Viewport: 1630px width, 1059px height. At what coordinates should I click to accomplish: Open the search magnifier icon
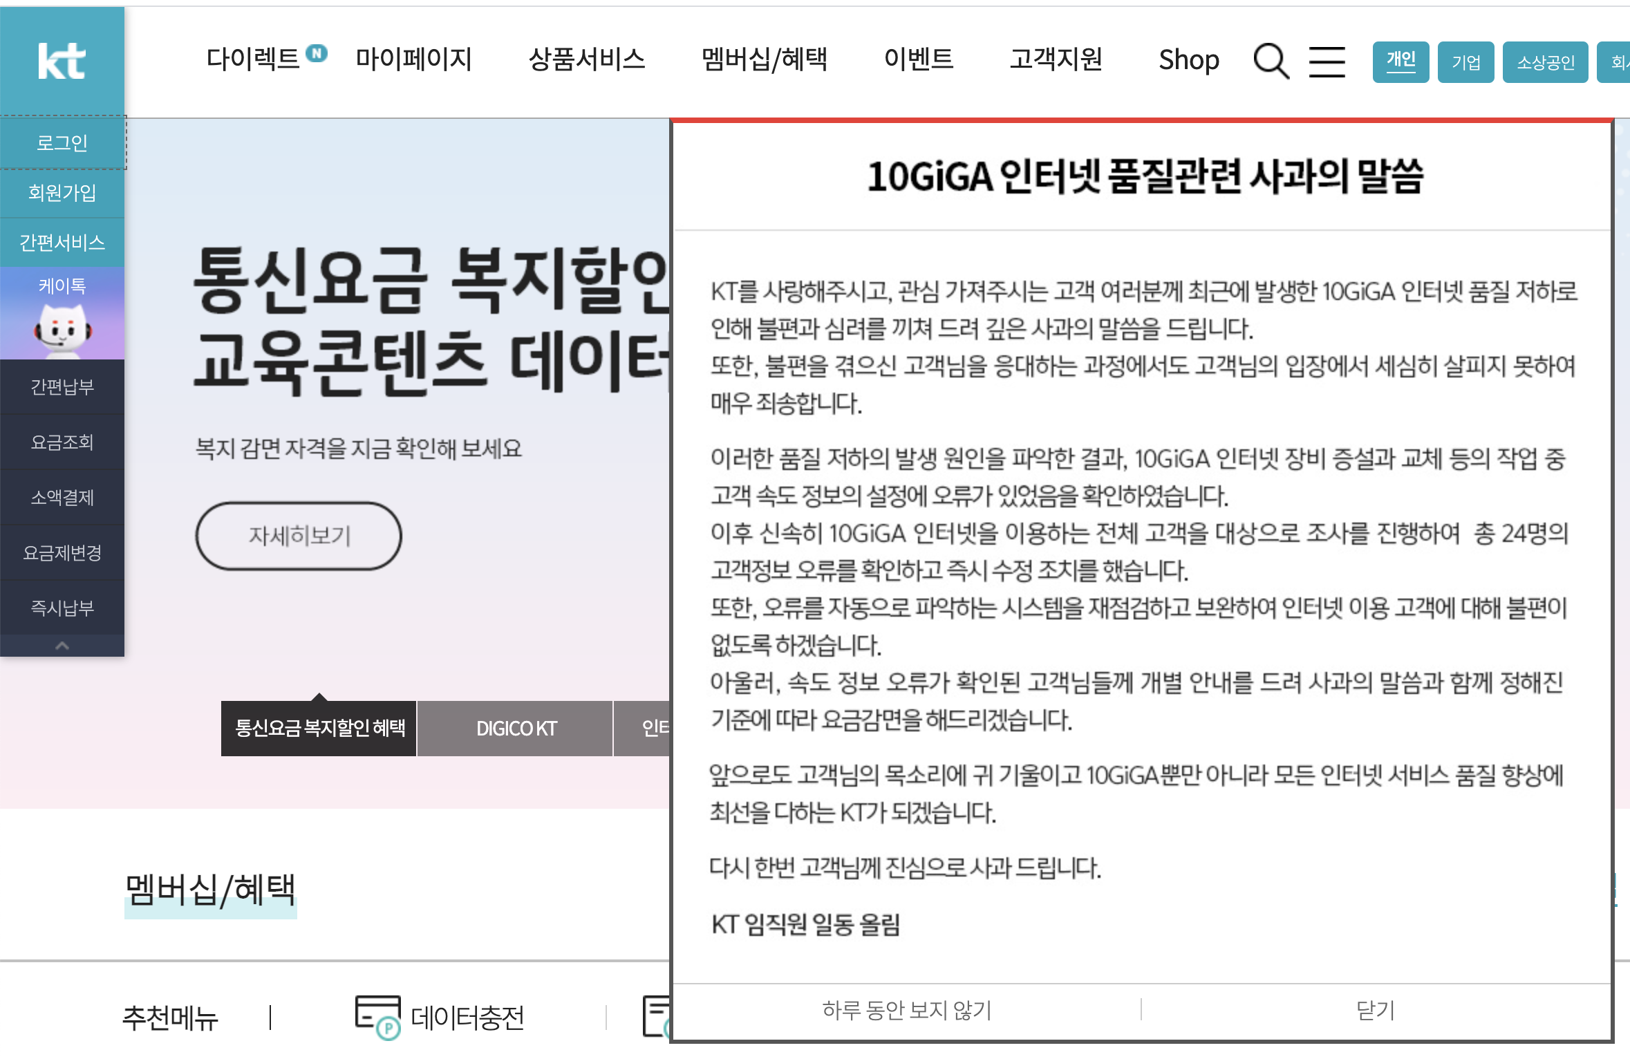tap(1271, 61)
